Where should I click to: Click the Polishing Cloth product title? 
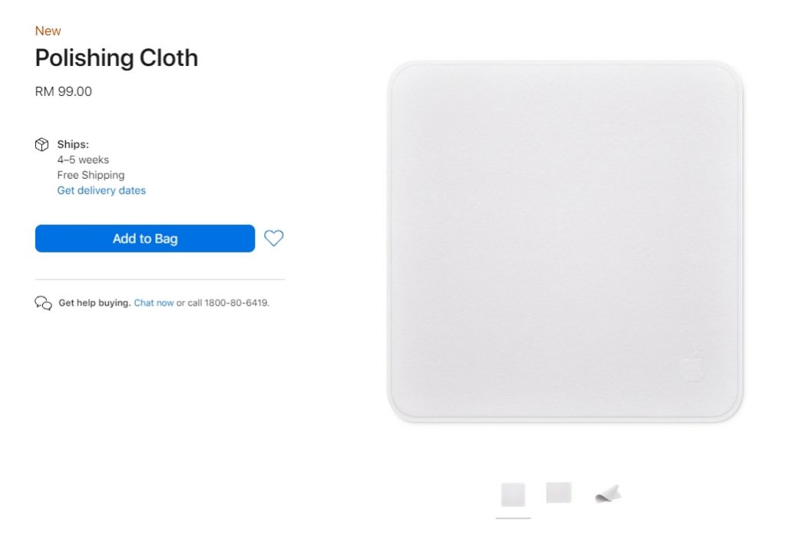pyautogui.click(x=117, y=58)
